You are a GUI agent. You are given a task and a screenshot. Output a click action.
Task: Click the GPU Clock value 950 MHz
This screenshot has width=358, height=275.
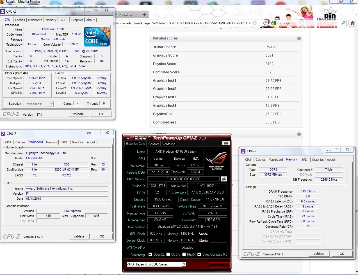[156, 234]
